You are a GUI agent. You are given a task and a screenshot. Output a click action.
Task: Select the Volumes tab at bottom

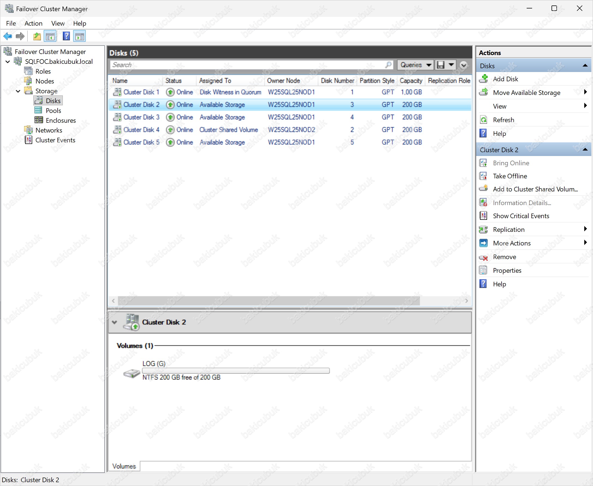124,466
